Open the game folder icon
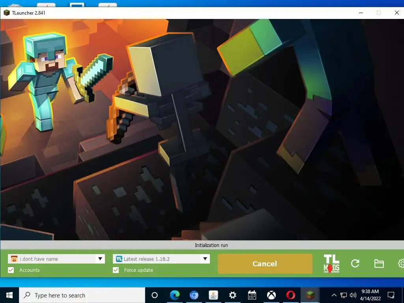Viewport: 404px width, 303px height. [379, 263]
